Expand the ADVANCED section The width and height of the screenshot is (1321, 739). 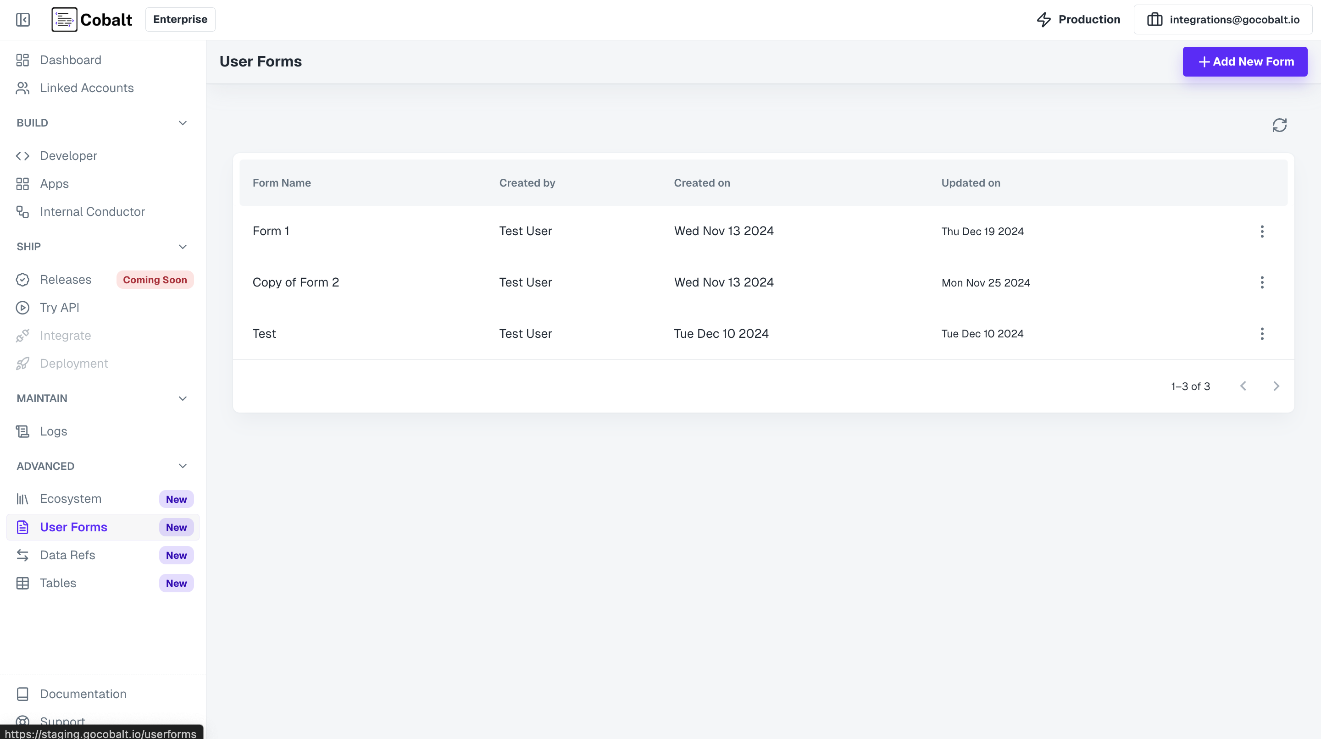183,466
